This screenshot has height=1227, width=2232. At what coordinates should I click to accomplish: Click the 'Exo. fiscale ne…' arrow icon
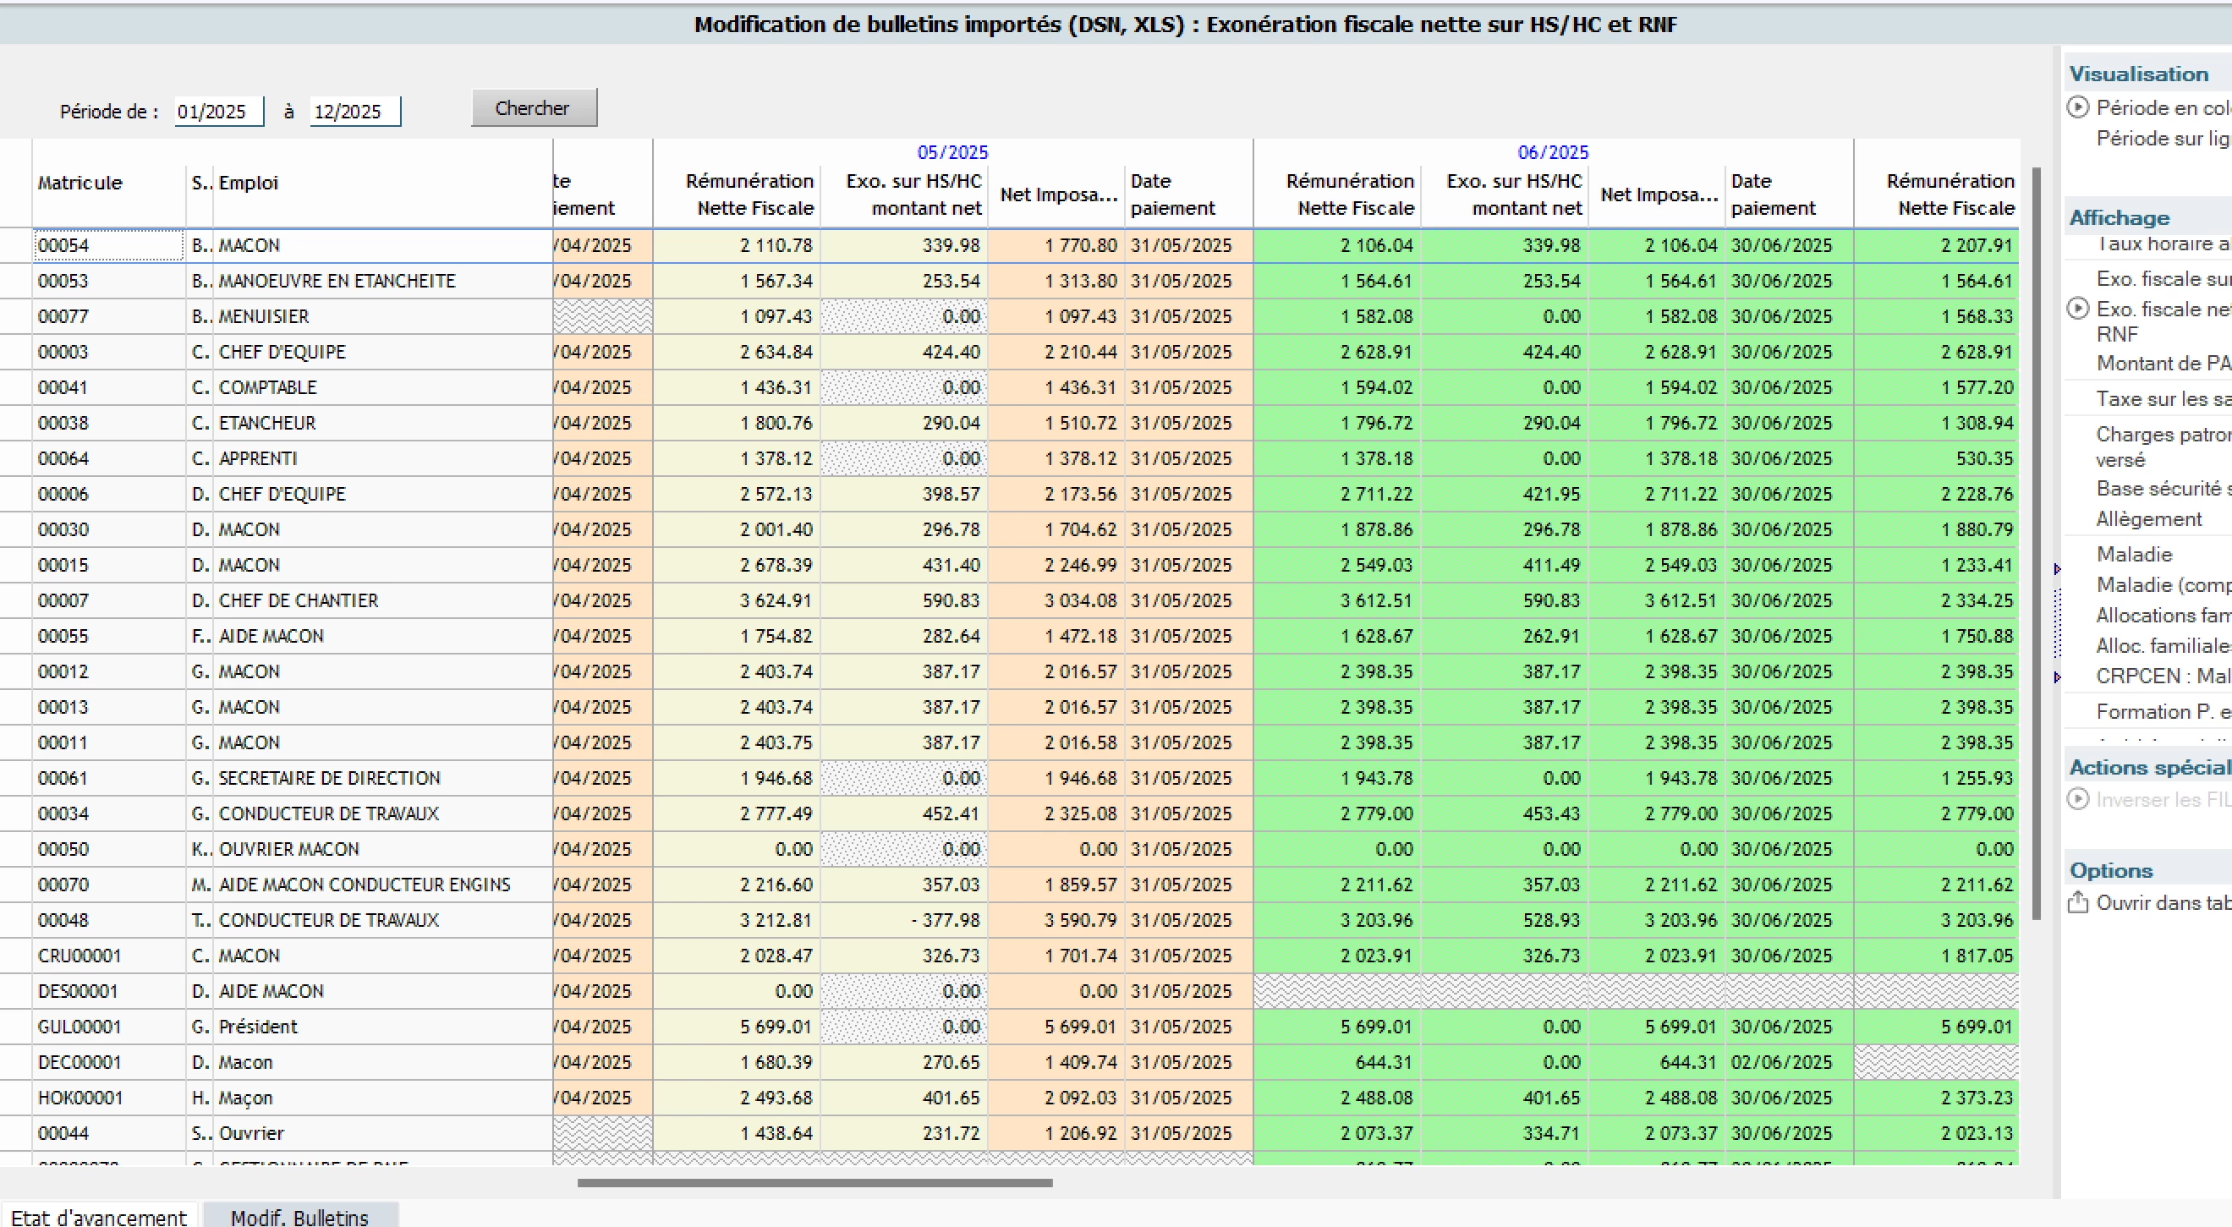click(2078, 309)
